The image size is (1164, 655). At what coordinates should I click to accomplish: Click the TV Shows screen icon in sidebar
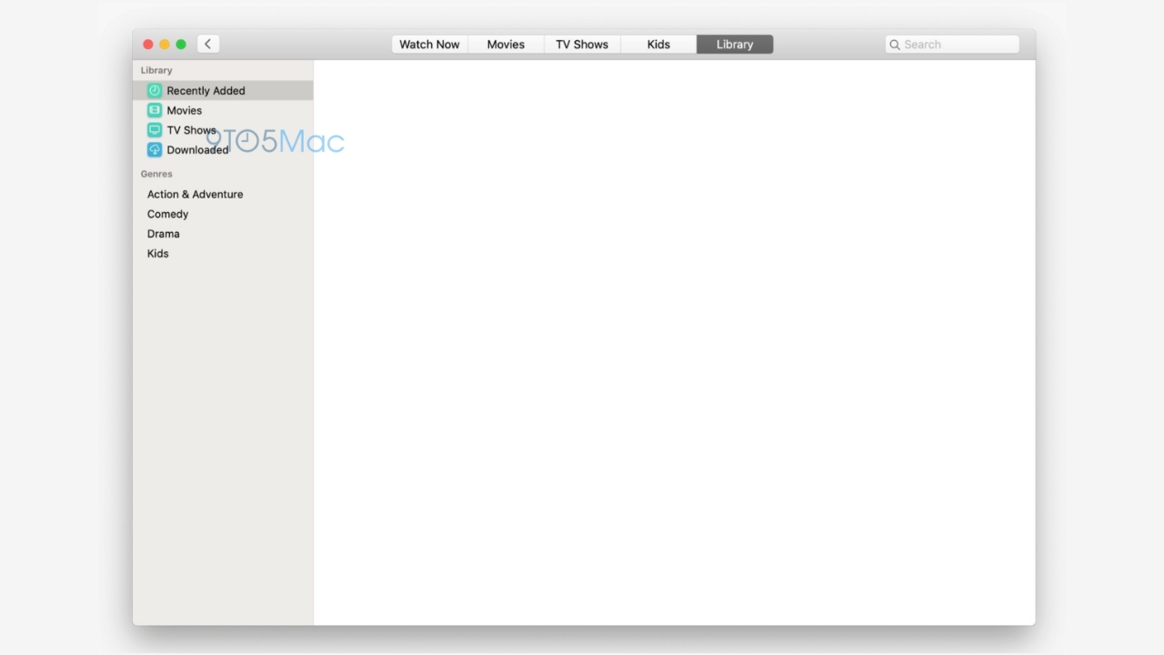[x=155, y=130]
